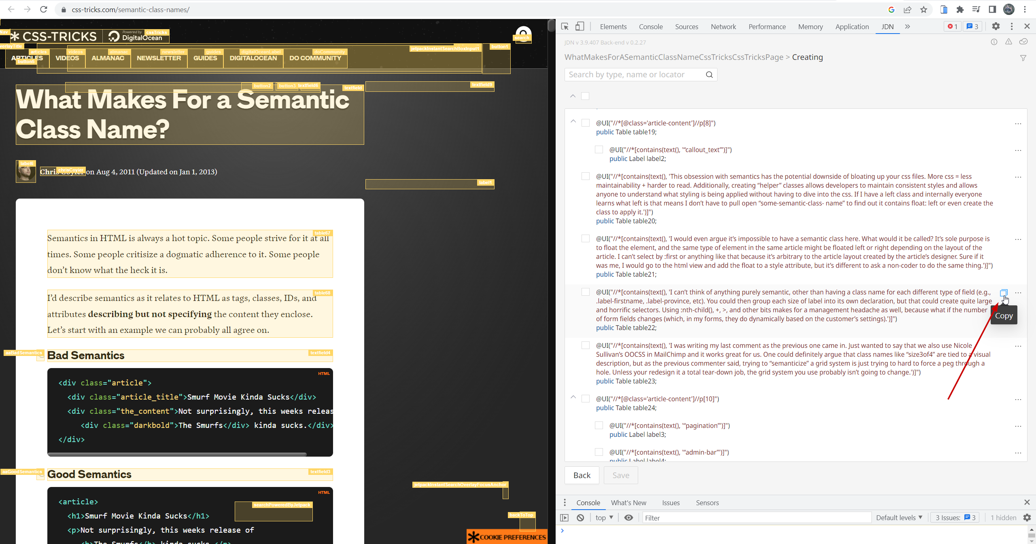
Task: Open the NEWSLETTER nav link
Action: (x=159, y=58)
